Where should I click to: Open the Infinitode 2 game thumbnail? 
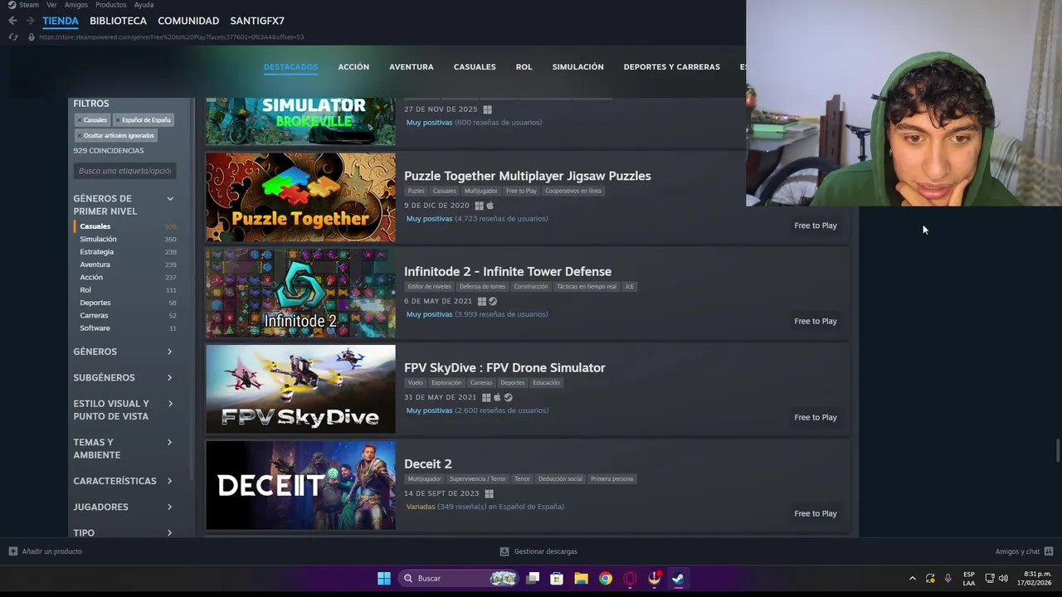300,294
